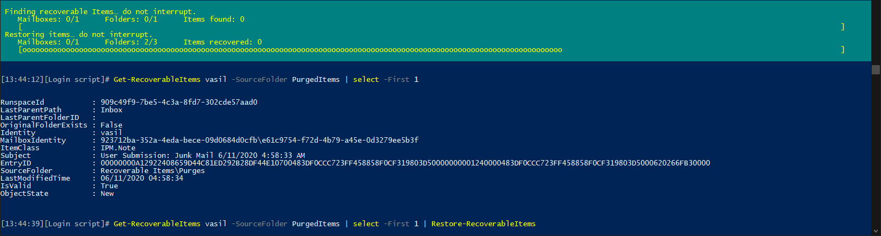Image resolution: width=881 pixels, height=236 pixels.
Task: Click the LastParentPath value Inbox
Action: (x=112, y=110)
